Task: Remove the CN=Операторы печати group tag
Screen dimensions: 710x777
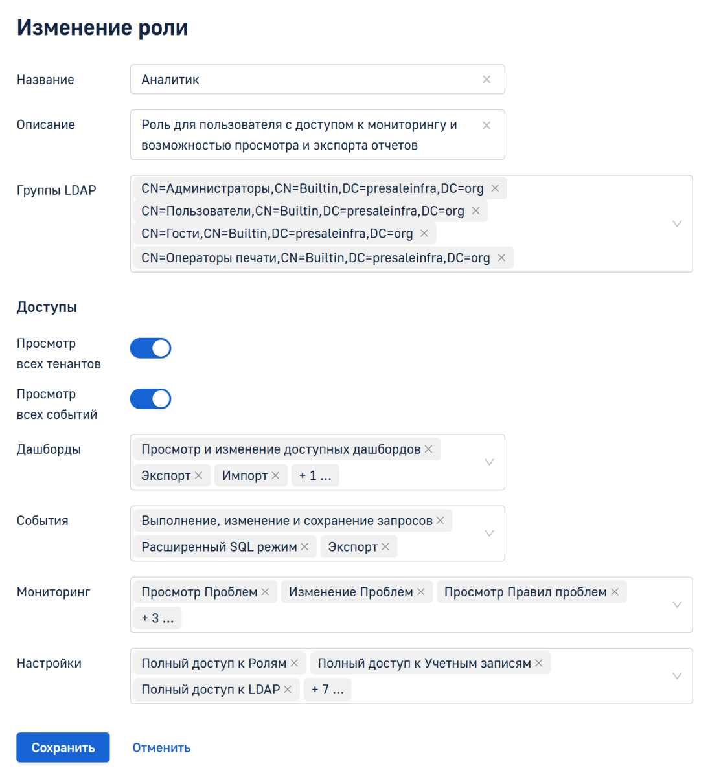Action: (x=501, y=258)
